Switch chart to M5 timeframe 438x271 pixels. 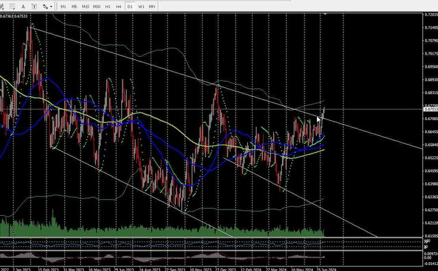pos(74,6)
